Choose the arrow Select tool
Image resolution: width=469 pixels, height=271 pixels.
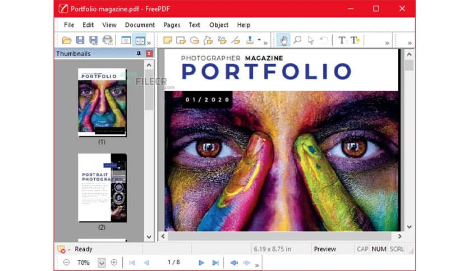(x=311, y=40)
